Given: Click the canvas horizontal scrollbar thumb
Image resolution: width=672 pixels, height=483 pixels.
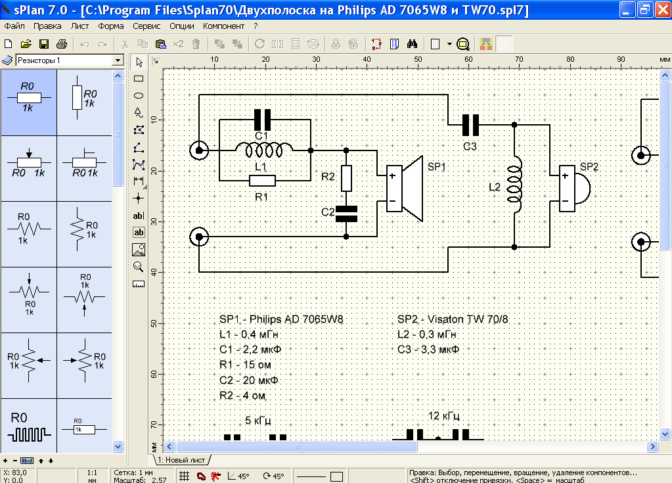Looking at the screenshot, I should pyautogui.click(x=296, y=447).
